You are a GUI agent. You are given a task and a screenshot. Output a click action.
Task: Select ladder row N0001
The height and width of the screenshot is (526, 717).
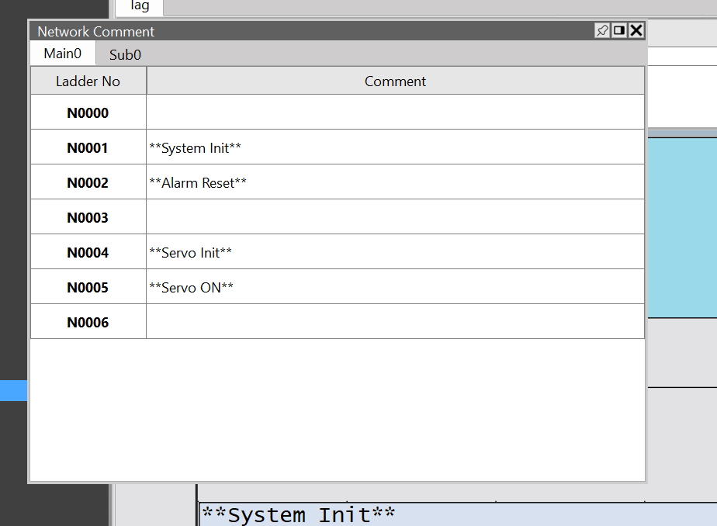tap(88, 147)
